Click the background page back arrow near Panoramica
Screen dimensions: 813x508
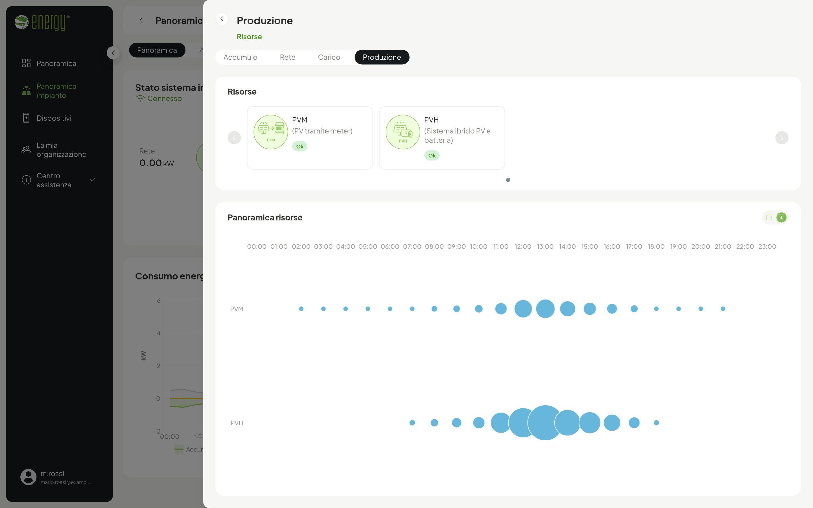click(141, 21)
